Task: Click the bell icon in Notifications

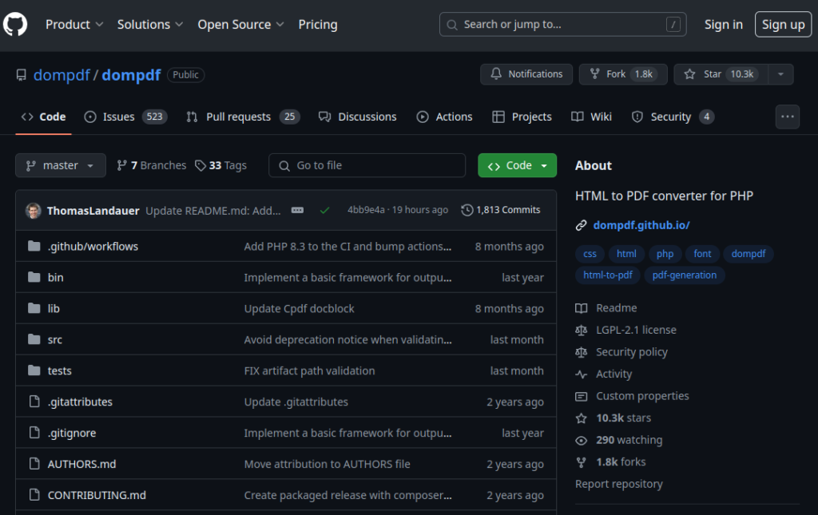Action: (x=496, y=74)
